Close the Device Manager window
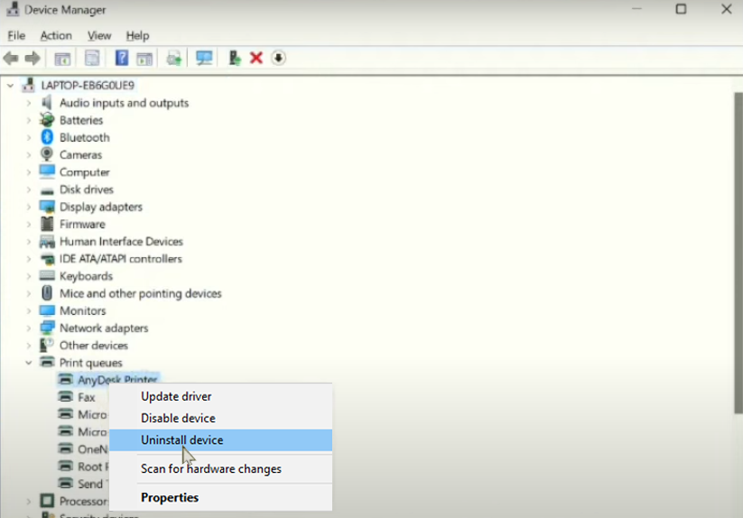 tap(727, 9)
